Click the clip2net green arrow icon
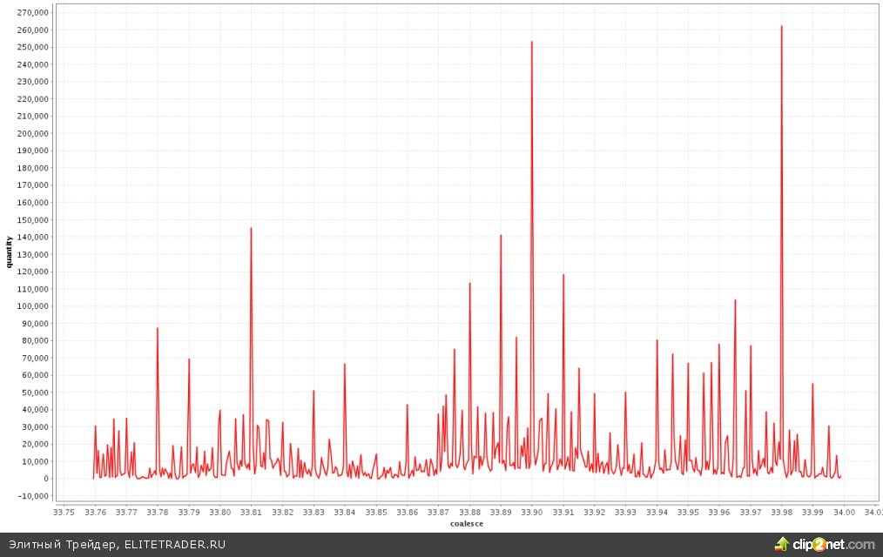Screen dimensions: 883x557 pos(782,545)
